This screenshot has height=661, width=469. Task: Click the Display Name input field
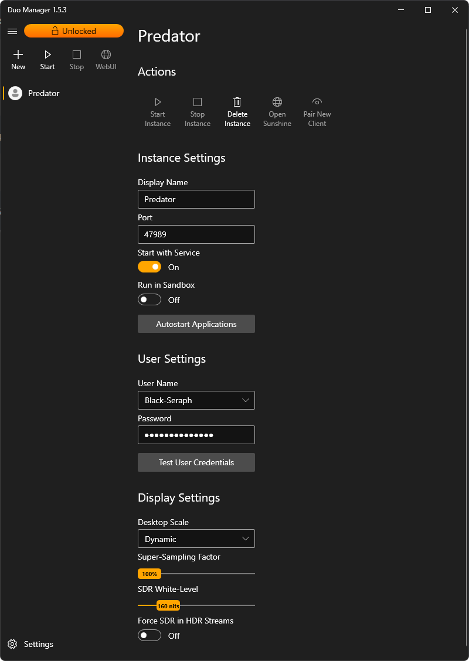pos(196,199)
